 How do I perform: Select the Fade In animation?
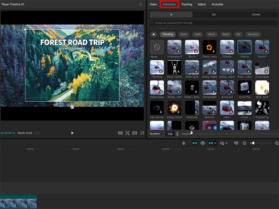point(244,47)
